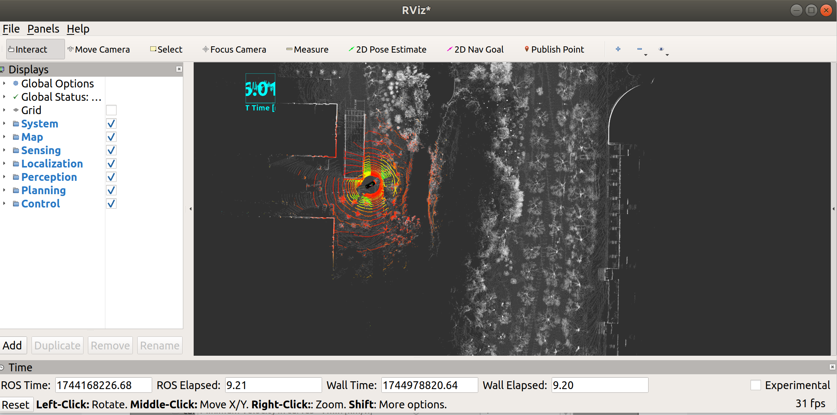Click the Add display button
The image size is (837, 415).
pos(13,345)
